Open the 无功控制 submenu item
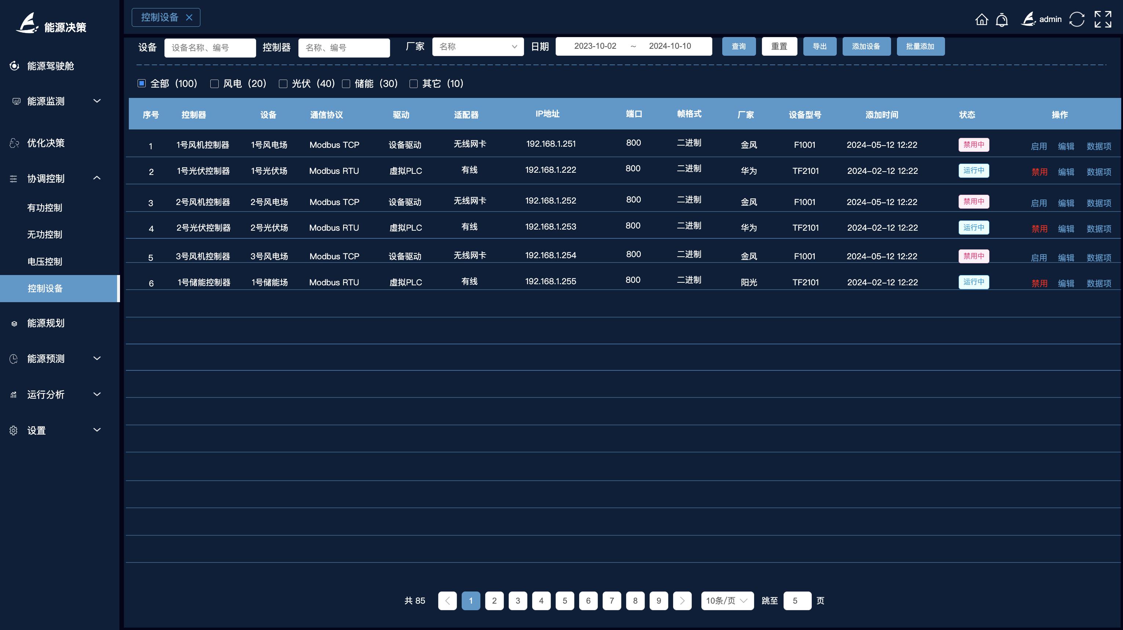1123x630 pixels. pyautogui.click(x=44, y=234)
